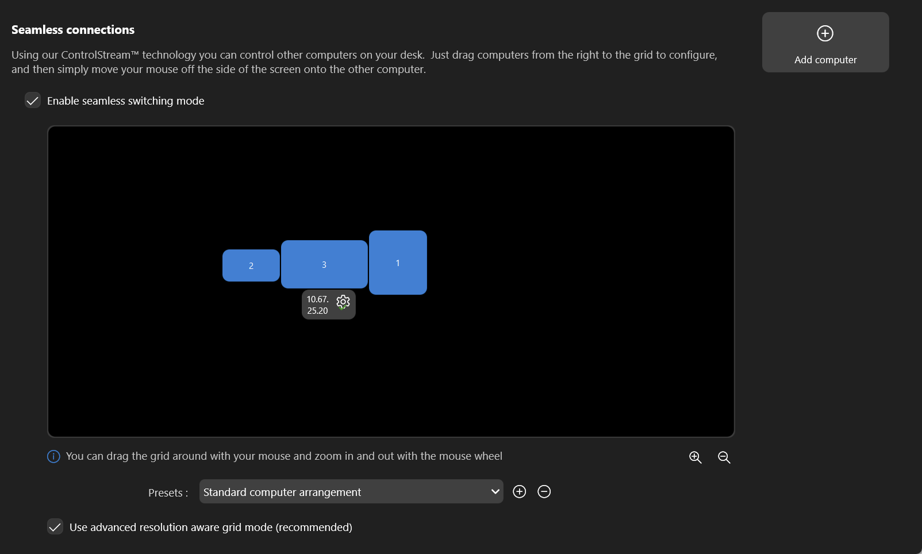Select computer 1 tile in grid
Viewport: 922px width, 554px height.
pyautogui.click(x=398, y=263)
